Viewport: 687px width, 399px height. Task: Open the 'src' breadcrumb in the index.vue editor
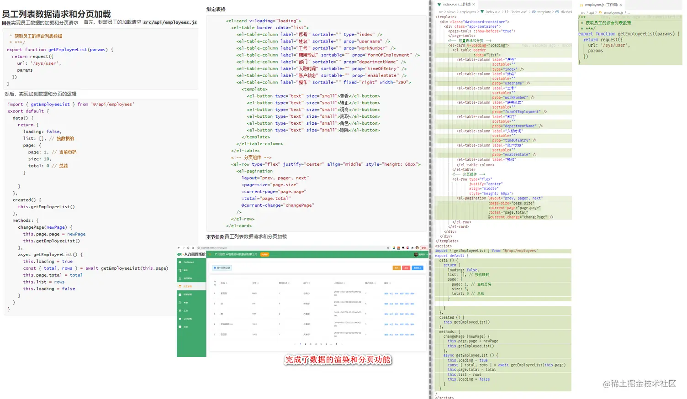(441, 12)
